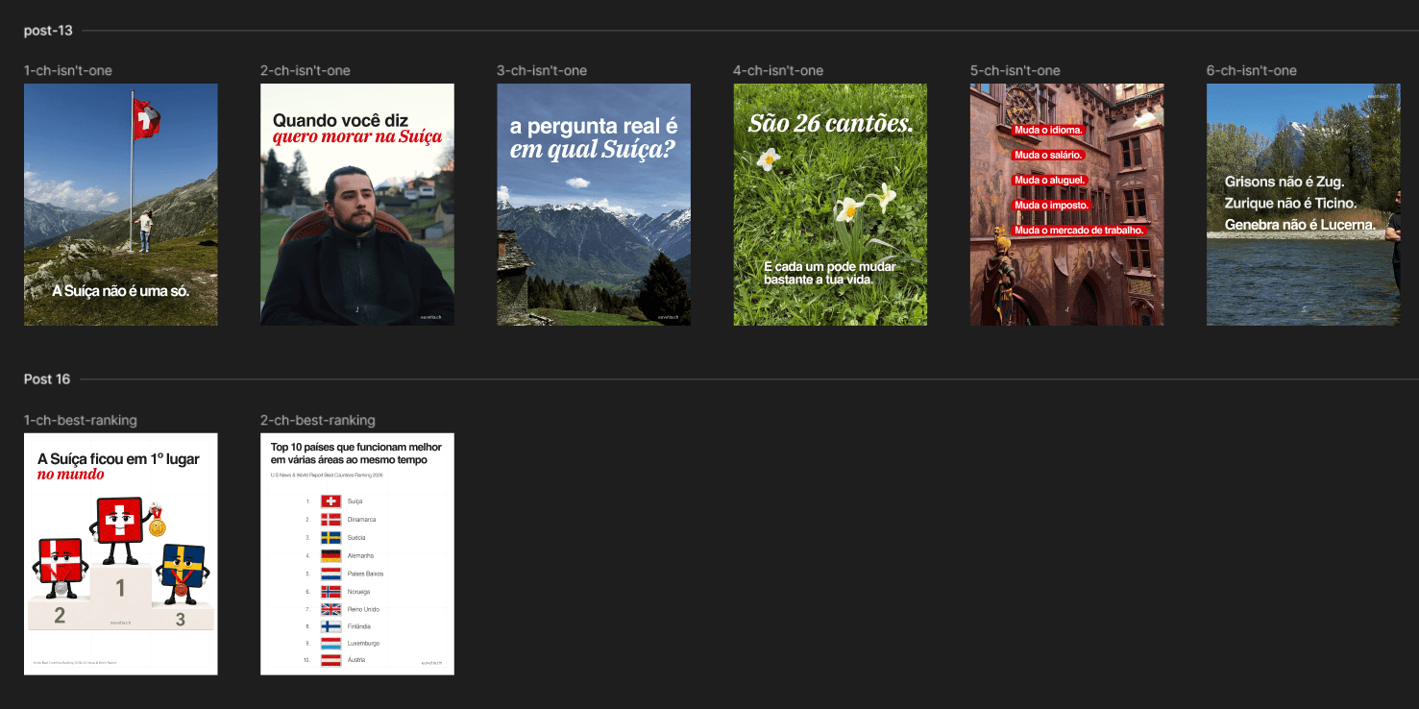Screen dimensions: 1419x709
Task: Click the red "Muda o idioma." label
Action: pos(1049,130)
